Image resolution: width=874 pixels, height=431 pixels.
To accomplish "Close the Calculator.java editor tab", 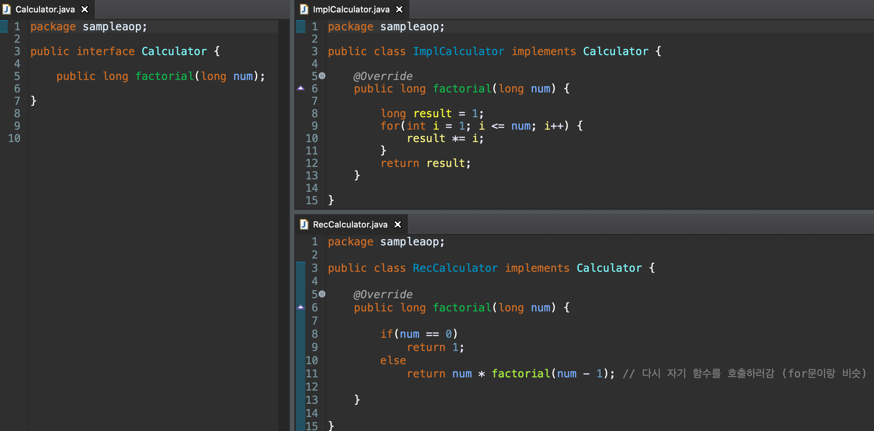I will tap(85, 9).
